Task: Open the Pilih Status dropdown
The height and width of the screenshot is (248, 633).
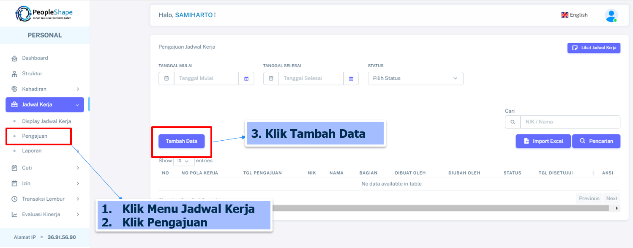Action: [x=415, y=79]
